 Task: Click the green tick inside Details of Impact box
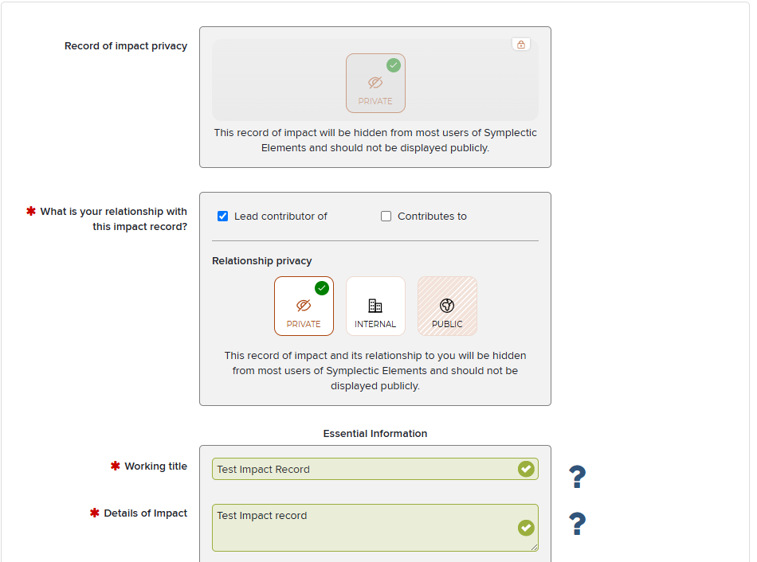526,528
